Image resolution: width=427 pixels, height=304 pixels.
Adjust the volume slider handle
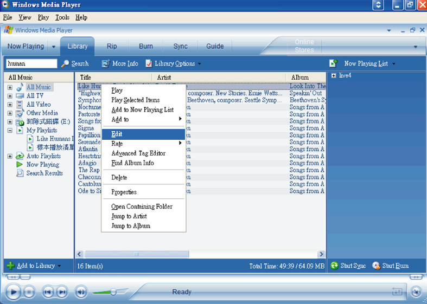(x=113, y=292)
